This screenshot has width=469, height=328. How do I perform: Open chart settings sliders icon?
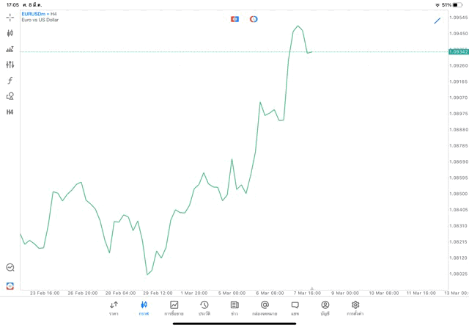point(10,65)
